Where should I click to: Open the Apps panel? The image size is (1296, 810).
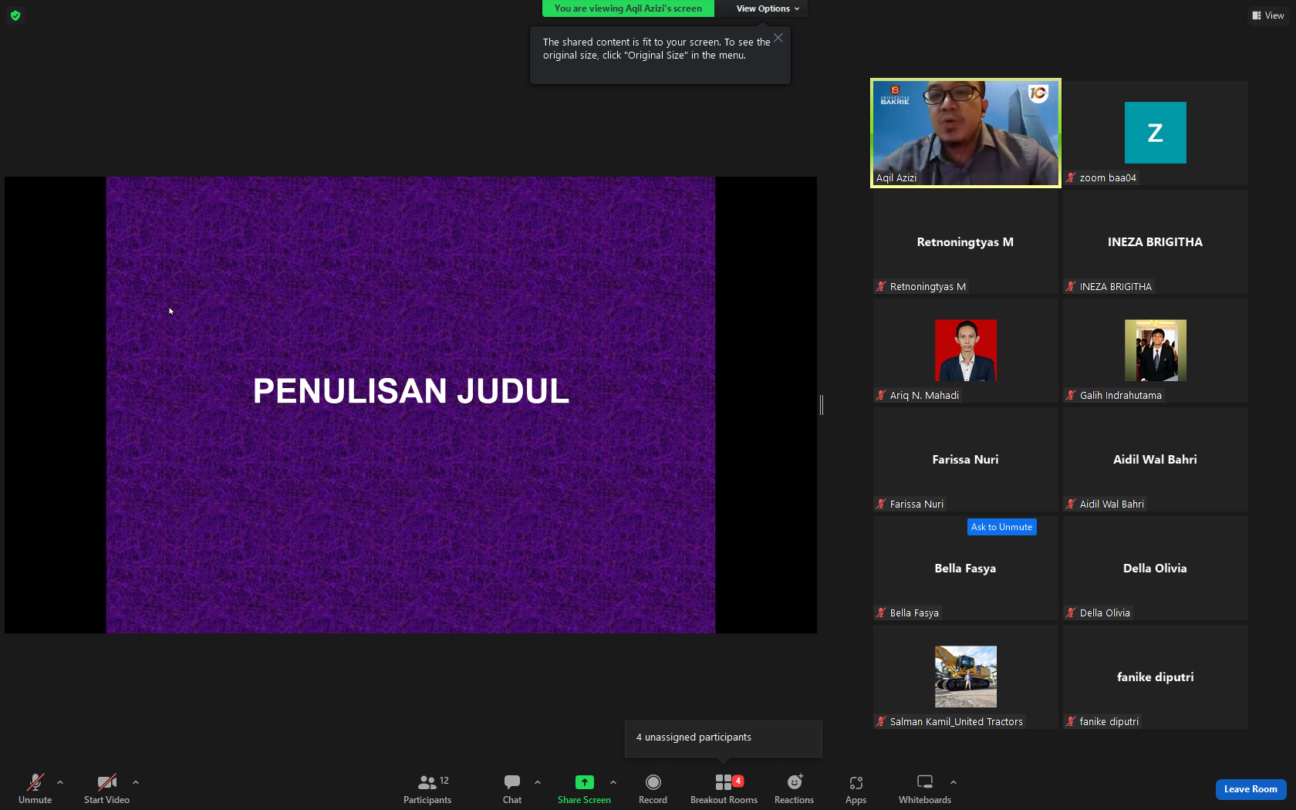[x=856, y=789]
